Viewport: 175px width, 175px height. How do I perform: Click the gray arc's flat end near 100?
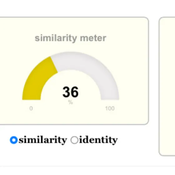tap(110, 99)
